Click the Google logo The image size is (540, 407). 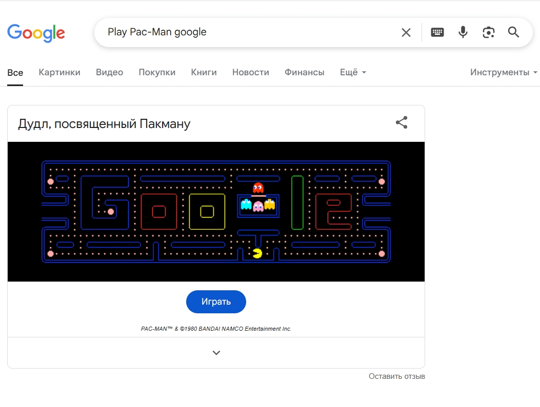[x=36, y=33]
